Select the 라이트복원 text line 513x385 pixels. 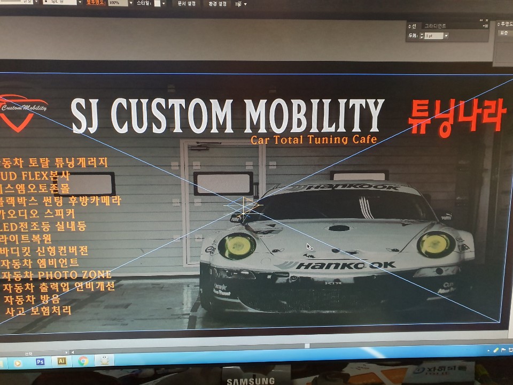pyautogui.click(x=26, y=238)
